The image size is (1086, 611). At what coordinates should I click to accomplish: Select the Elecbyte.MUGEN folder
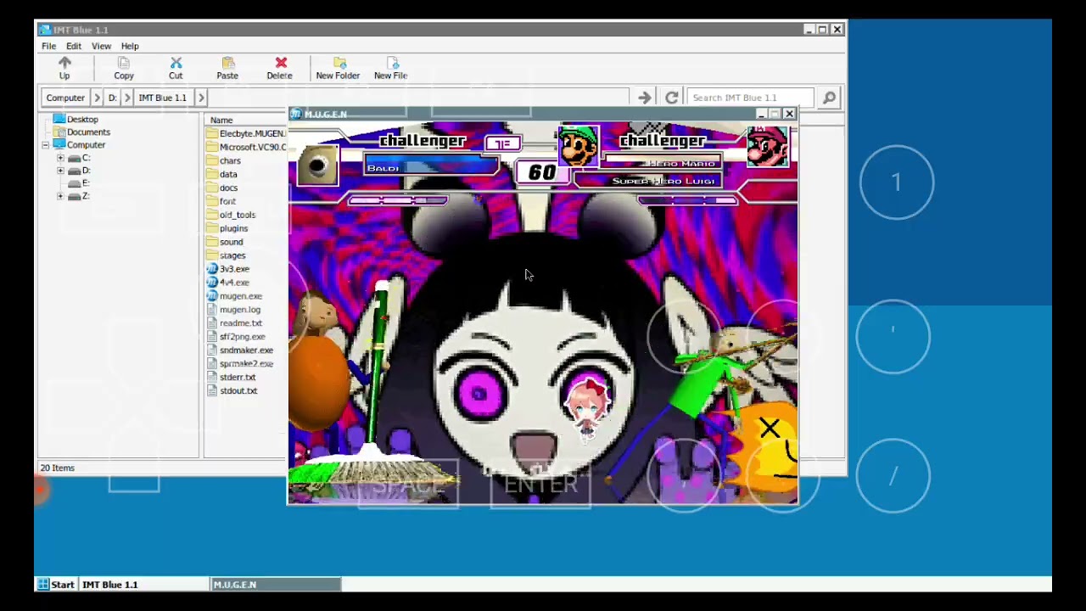tap(246, 134)
